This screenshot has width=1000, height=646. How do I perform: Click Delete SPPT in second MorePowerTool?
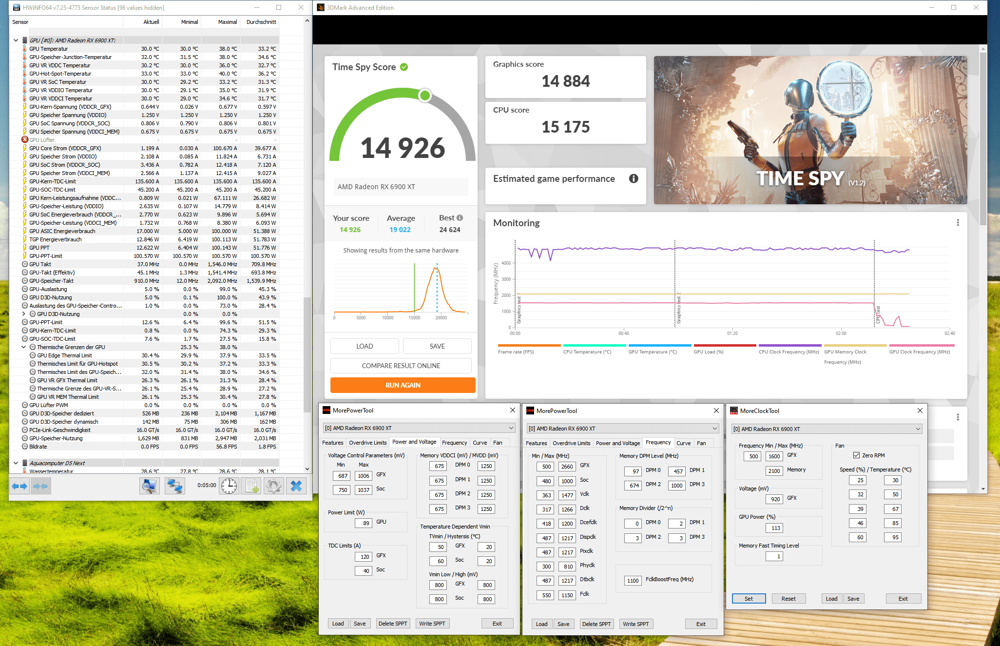pos(596,624)
